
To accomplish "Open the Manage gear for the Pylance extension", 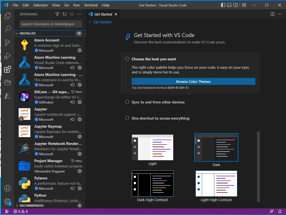I will click(x=80, y=188).
